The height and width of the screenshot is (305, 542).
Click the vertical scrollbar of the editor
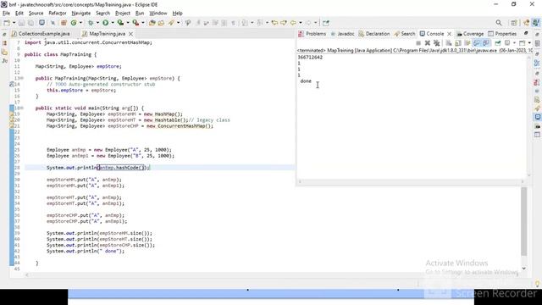point(524,221)
